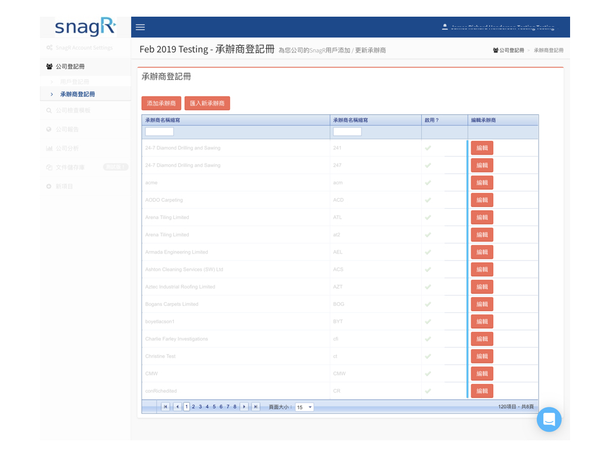Viewport: 610px width, 457px height.
Task: Click the 匯入新承辦商 button
Action: [x=207, y=104]
